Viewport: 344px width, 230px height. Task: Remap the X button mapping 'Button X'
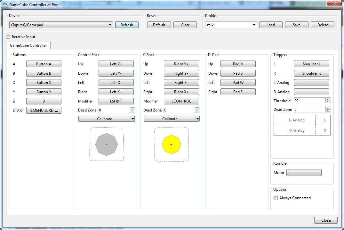[44, 83]
